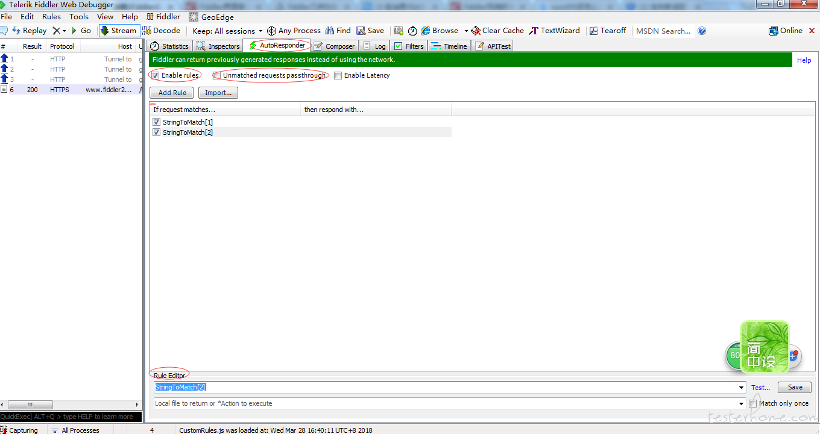Click the Import... button
Screen dimensions: 820x434
coord(218,93)
